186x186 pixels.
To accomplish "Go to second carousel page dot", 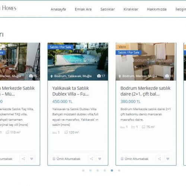I will [90, 170].
